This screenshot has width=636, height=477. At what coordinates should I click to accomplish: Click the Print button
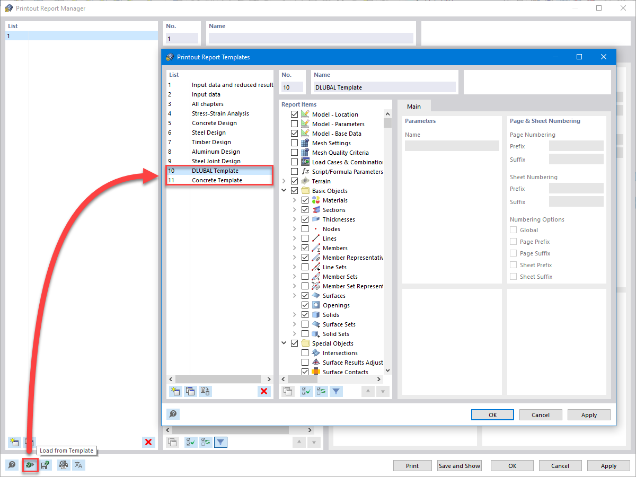[x=412, y=466]
